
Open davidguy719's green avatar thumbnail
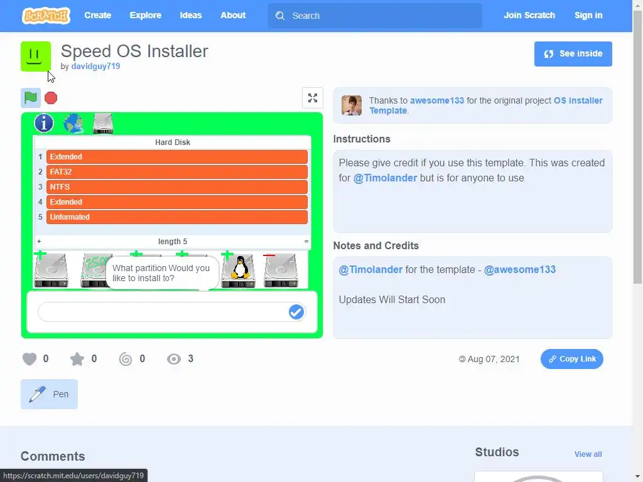36,56
